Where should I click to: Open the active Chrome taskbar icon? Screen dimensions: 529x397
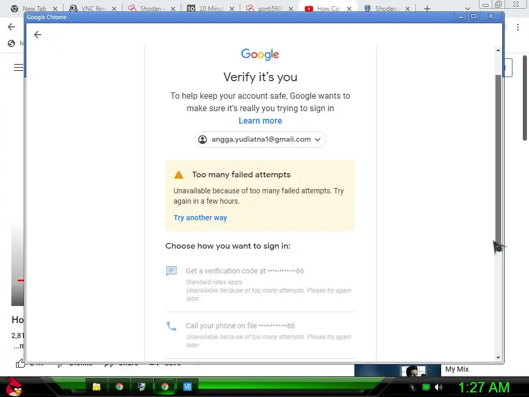[x=165, y=387]
